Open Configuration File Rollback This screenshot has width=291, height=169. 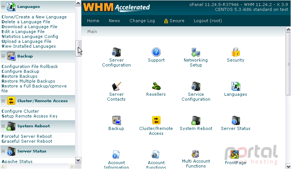pyautogui.click(x=30, y=66)
